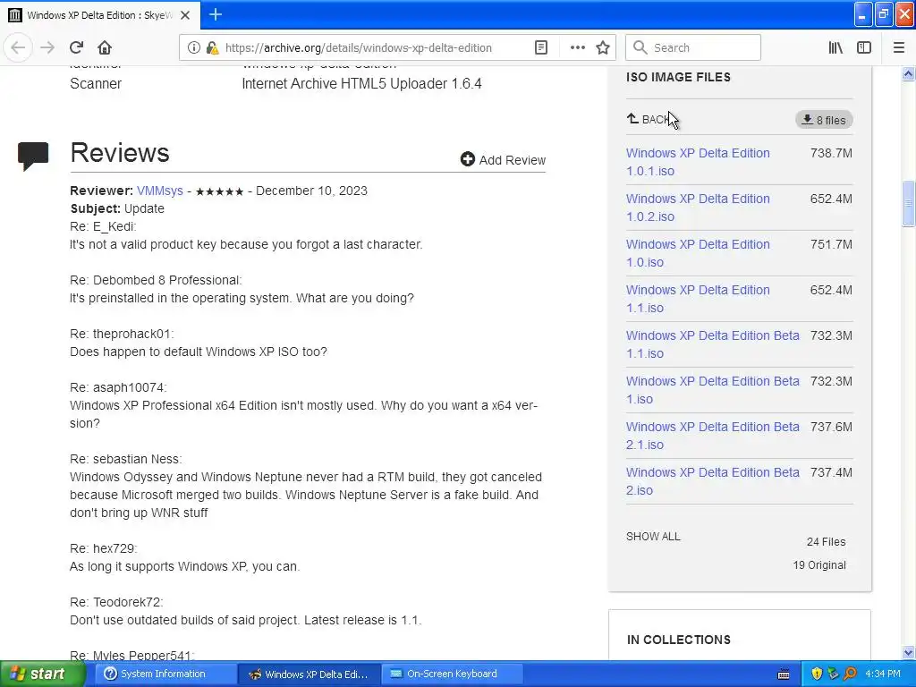Open reviewer VMMsys profile link

click(x=159, y=191)
